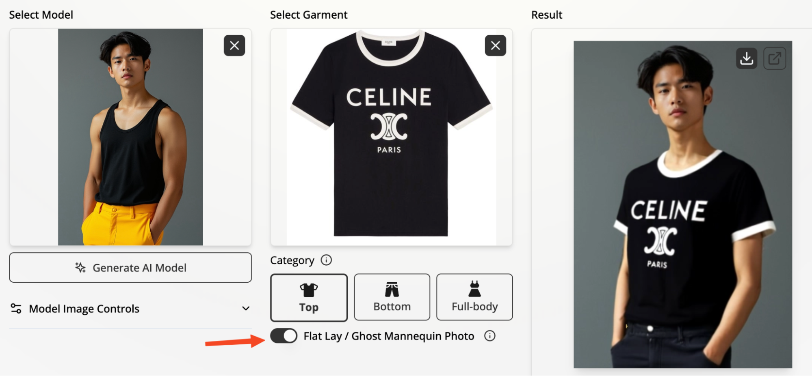Click the Generate AI Model button
Viewport: 812px width, 376px height.
130,268
